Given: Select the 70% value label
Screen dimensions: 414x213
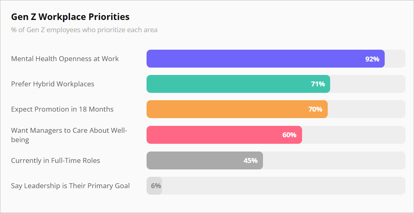Looking at the screenshot, I should click(x=315, y=110).
